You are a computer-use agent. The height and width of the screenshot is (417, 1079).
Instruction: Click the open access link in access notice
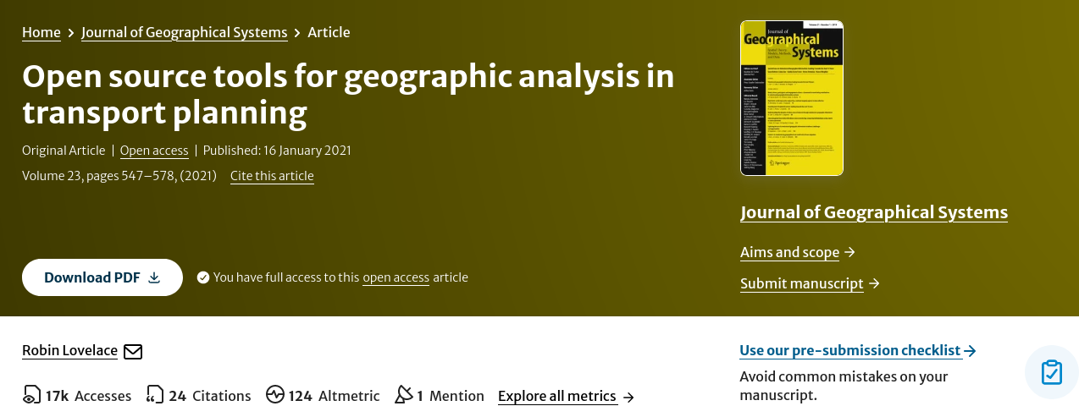click(396, 277)
